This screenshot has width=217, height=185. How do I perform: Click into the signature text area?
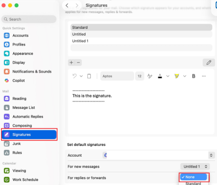[x=141, y=108]
